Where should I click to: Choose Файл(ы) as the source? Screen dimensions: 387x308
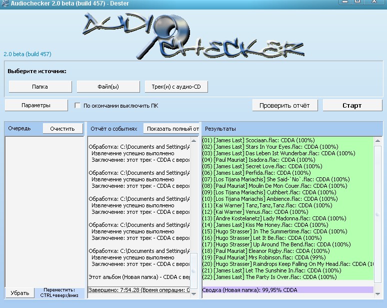108,87
